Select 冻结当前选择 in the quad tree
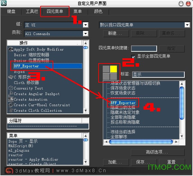This screenshot has height=176, width=193. (x=123, y=132)
